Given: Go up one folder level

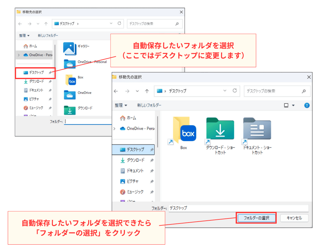Looking at the screenshot, I should pos(146,91).
